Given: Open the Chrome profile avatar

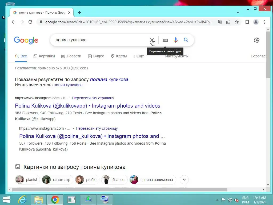Looking at the screenshot, I should point(256,22).
